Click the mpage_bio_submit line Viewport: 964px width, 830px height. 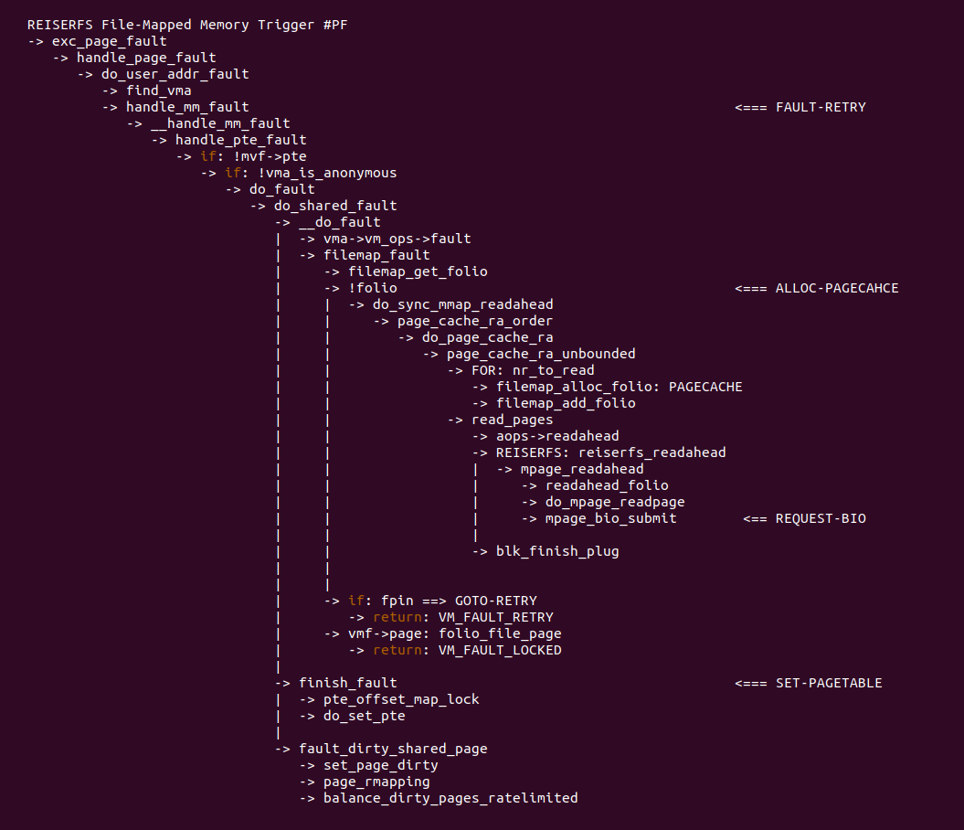(x=610, y=518)
